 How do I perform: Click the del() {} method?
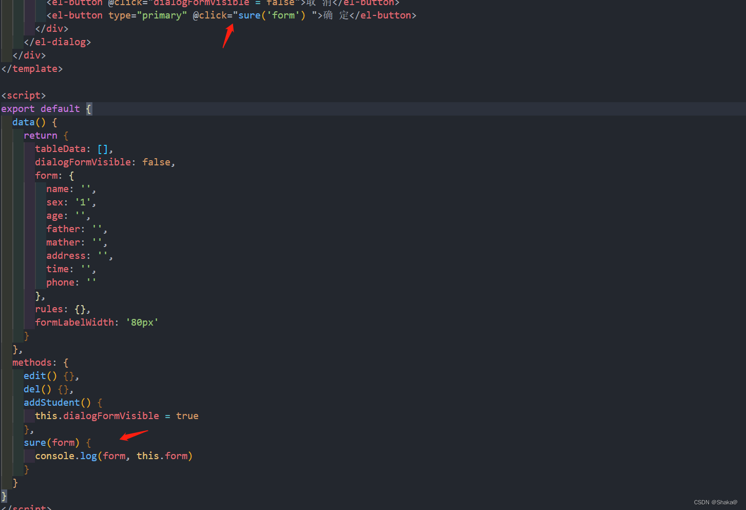click(x=49, y=389)
